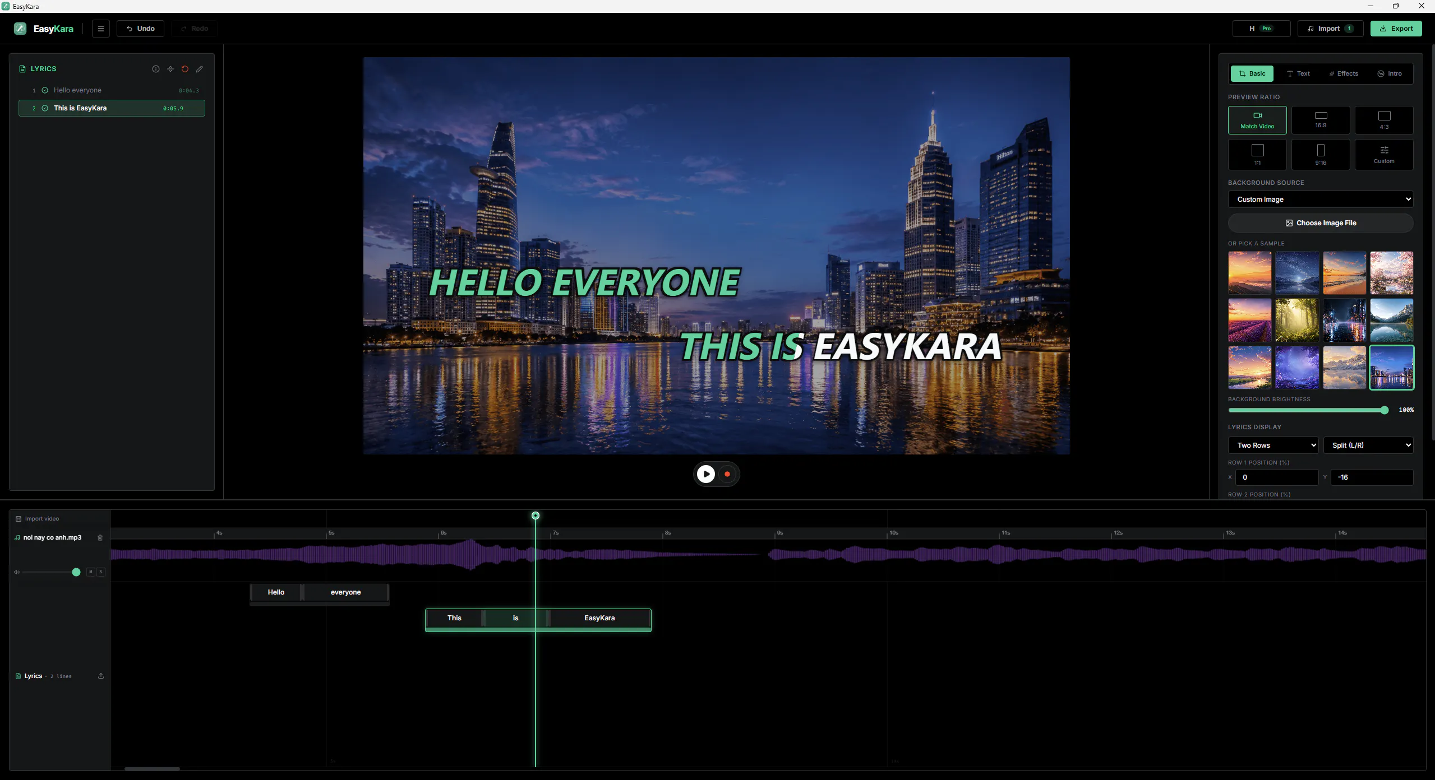Open the Background Source dropdown

tap(1321, 199)
